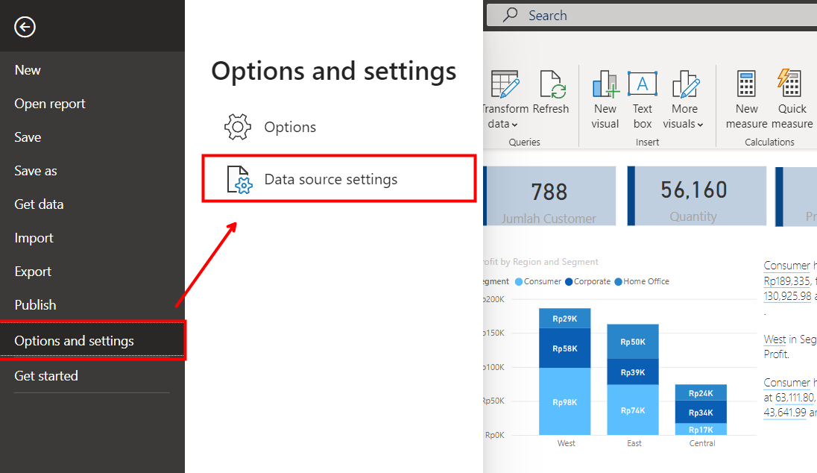Open Get data menu item
The height and width of the screenshot is (473, 817).
tap(39, 204)
